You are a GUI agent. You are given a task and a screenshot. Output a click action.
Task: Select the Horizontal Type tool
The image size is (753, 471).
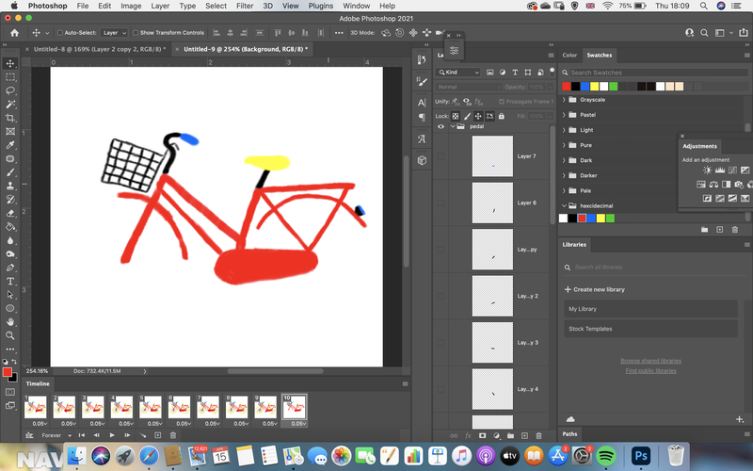pyautogui.click(x=10, y=281)
